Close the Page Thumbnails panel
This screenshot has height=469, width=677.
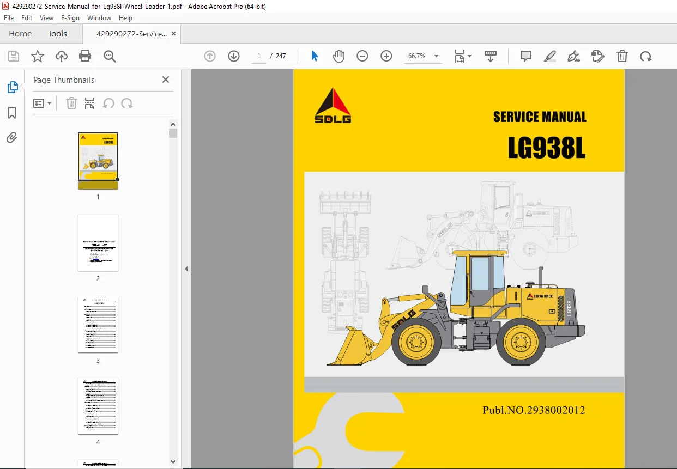(x=166, y=80)
